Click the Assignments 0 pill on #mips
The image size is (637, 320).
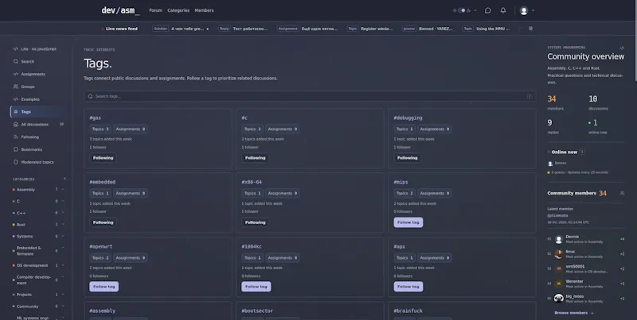(434, 193)
